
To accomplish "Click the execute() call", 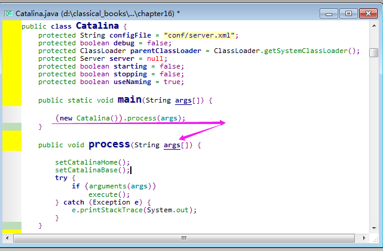I will 109,194.
